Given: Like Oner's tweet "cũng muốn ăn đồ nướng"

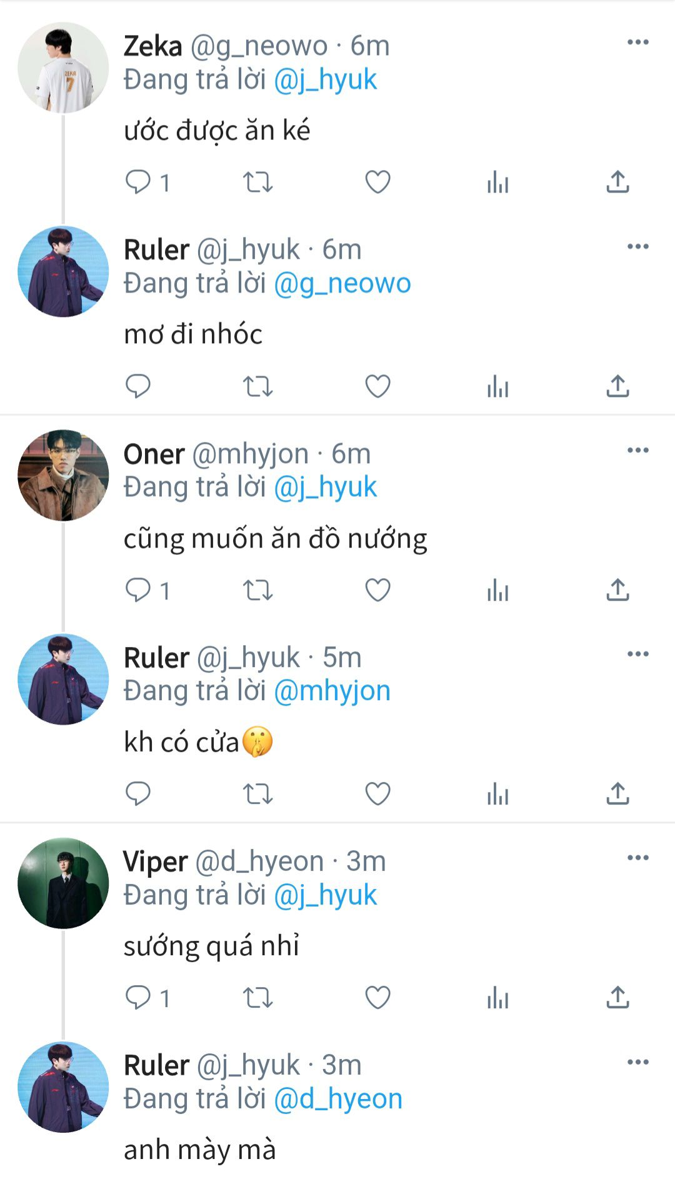Looking at the screenshot, I should (x=377, y=590).
